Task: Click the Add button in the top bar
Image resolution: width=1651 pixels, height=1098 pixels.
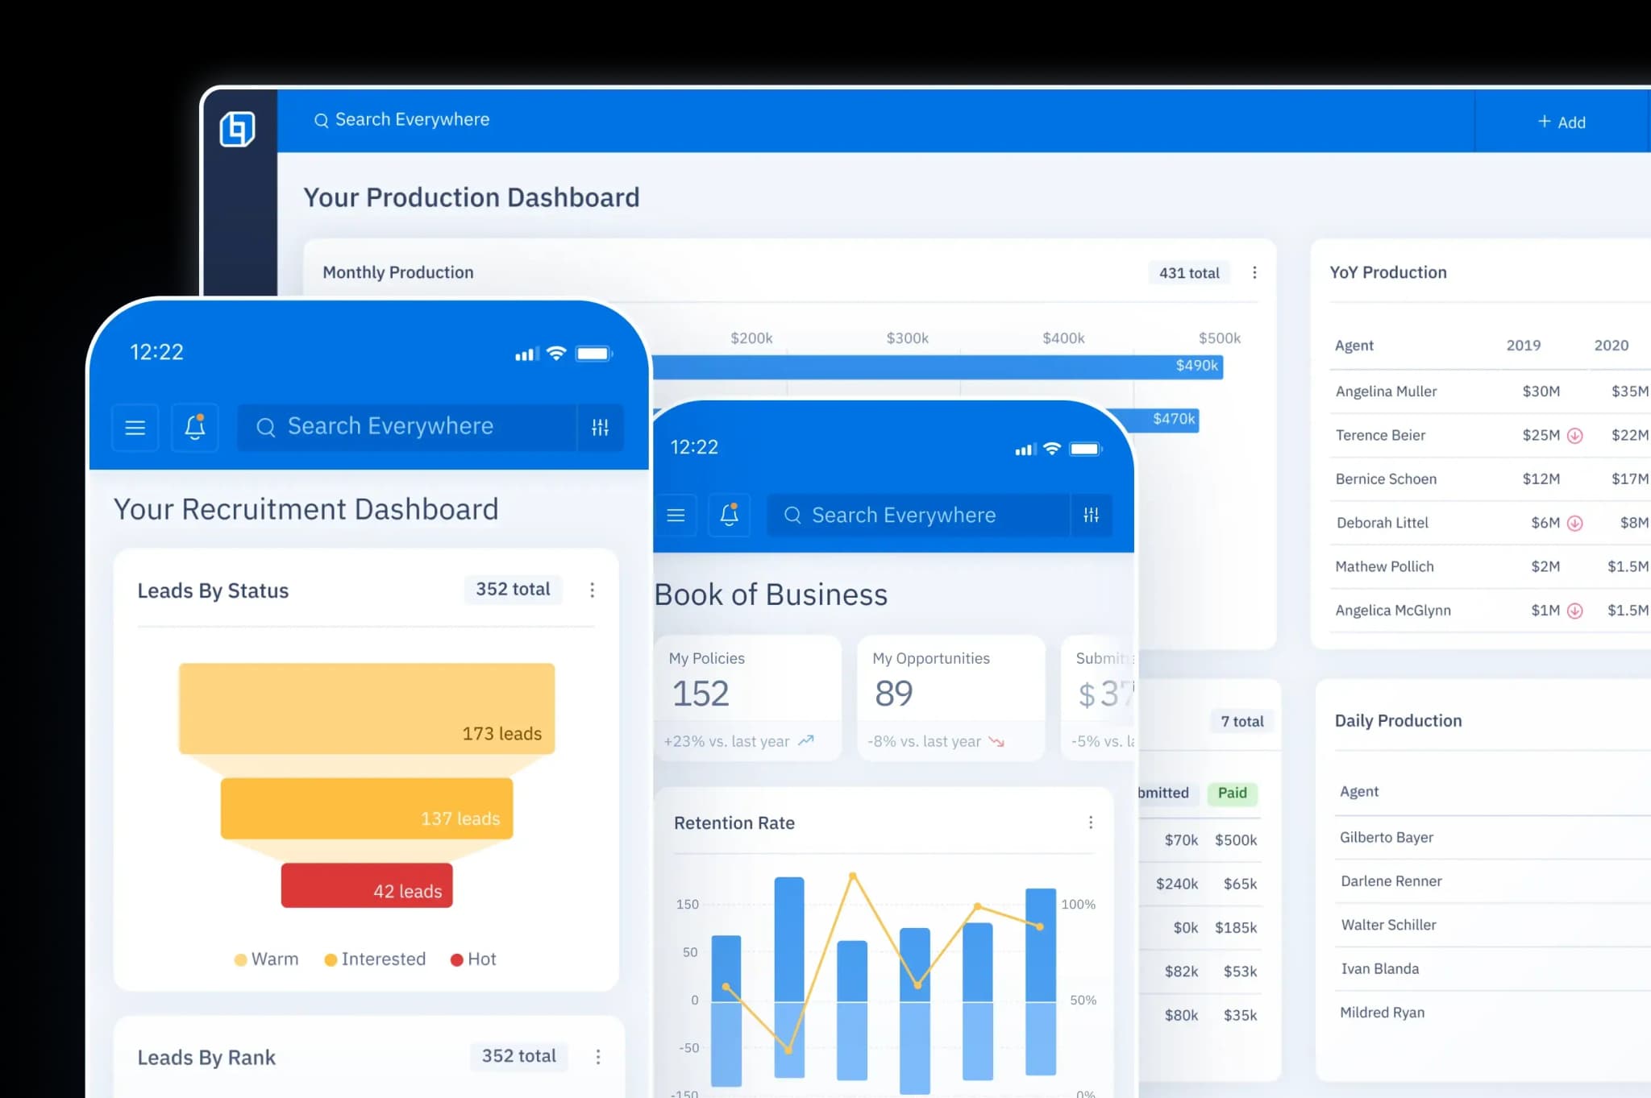Action: pos(1561,122)
